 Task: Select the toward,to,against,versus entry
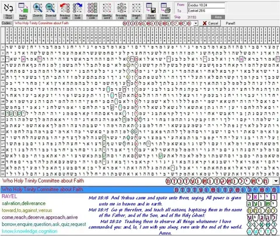click(27, 210)
